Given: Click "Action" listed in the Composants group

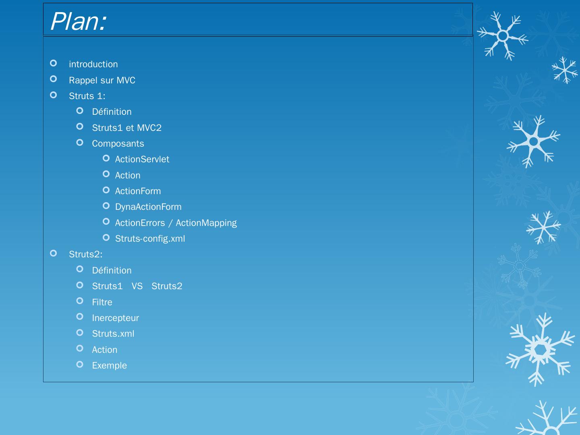Looking at the screenshot, I should [128, 175].
